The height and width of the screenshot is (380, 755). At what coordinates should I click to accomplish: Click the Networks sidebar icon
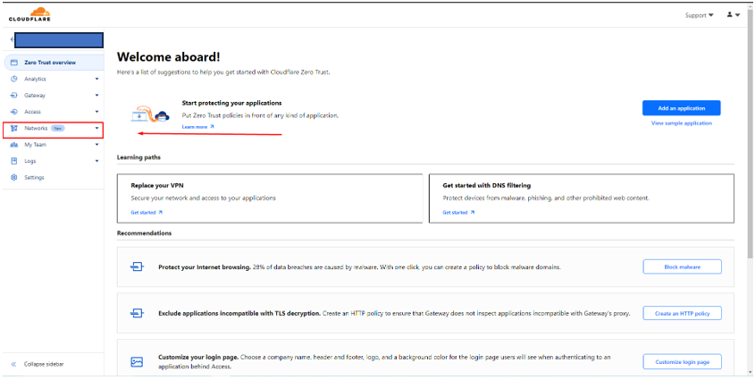click(14, 128)
